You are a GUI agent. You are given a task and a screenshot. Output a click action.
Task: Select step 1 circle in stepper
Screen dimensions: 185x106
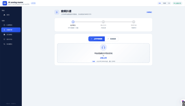(73, 22)
